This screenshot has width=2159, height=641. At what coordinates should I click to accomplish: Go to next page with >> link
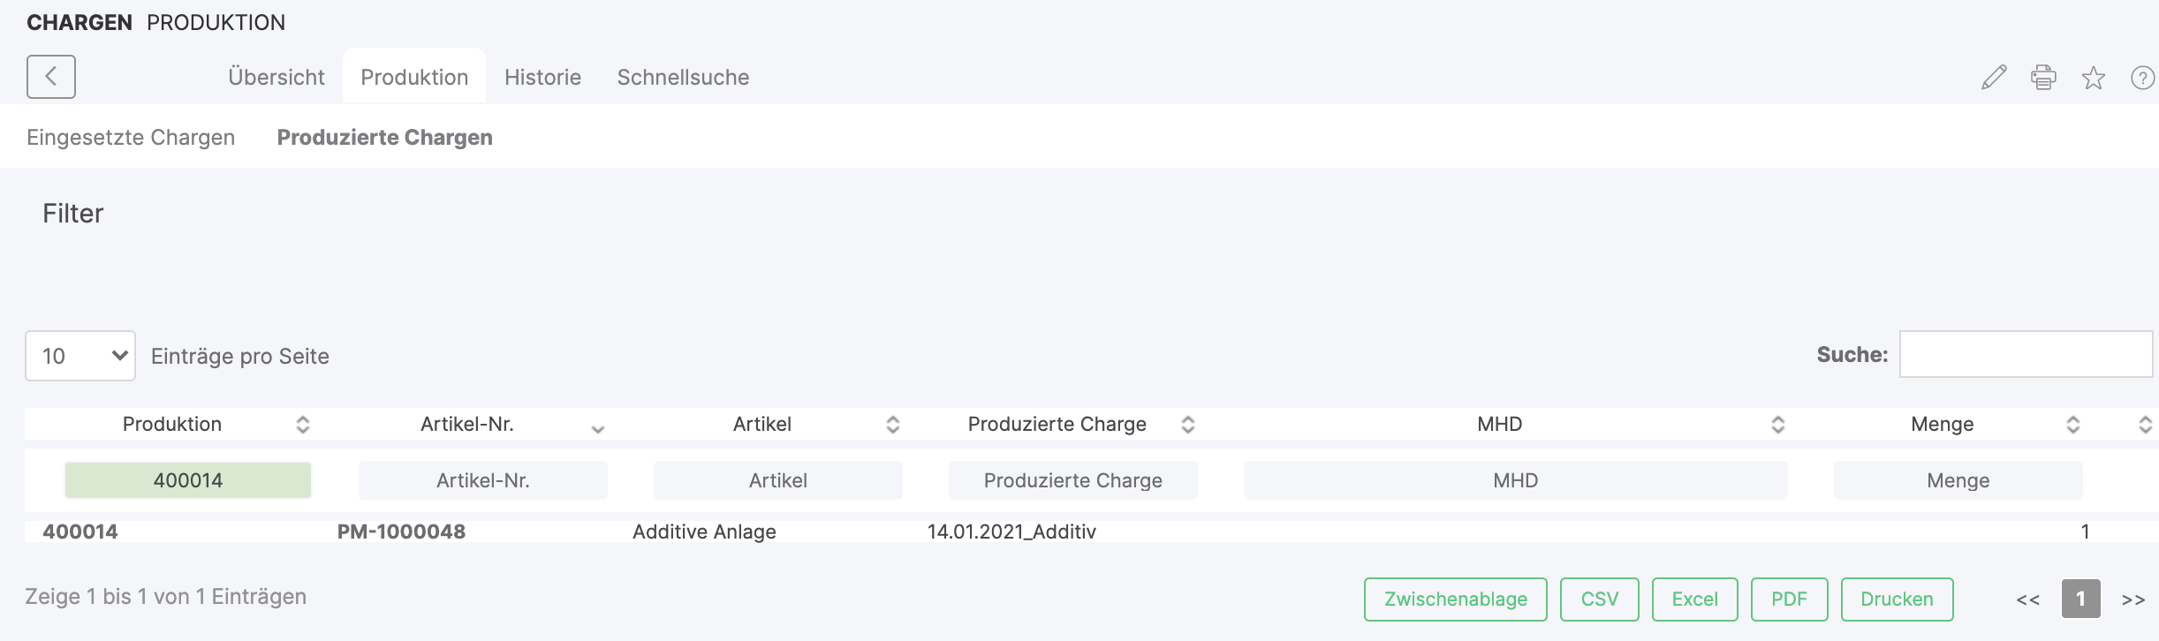tap(2133, 600)
